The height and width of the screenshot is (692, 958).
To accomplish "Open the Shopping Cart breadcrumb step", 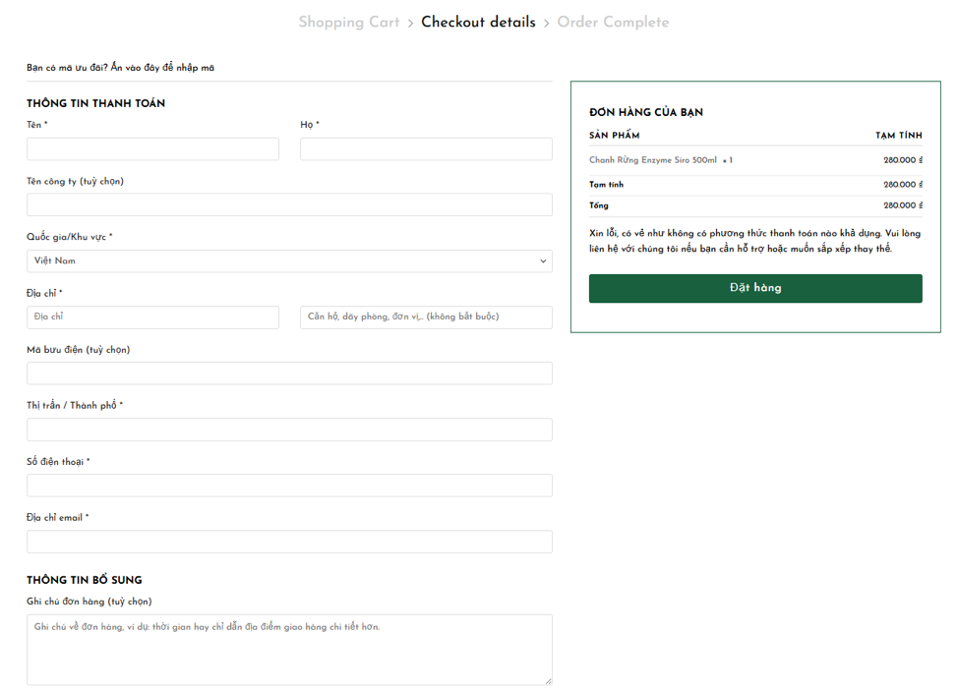I will click(x=348, y=23).
